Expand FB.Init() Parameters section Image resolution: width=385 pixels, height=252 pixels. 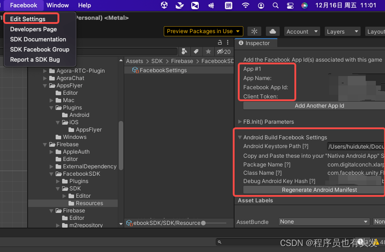click(240, 122)
